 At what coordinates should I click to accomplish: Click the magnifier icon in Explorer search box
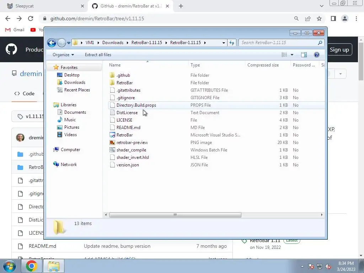click(320, 43)
